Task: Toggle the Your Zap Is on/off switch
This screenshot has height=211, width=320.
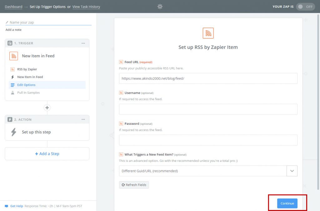Action: pyautogui.click(x=305, y=7)
